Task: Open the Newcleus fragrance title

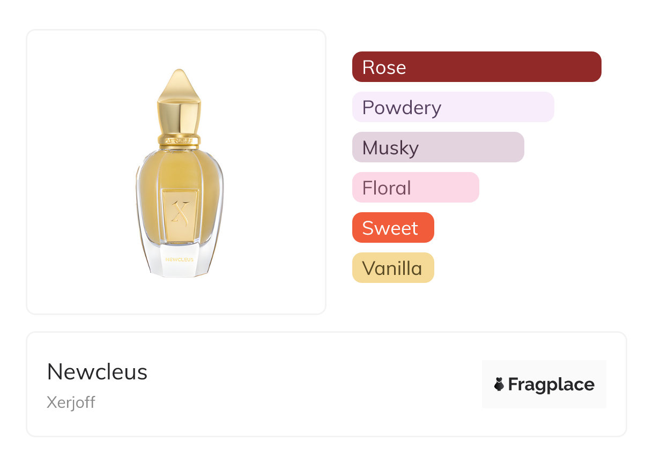Action: pyautogui.click(x=97, y=372)
